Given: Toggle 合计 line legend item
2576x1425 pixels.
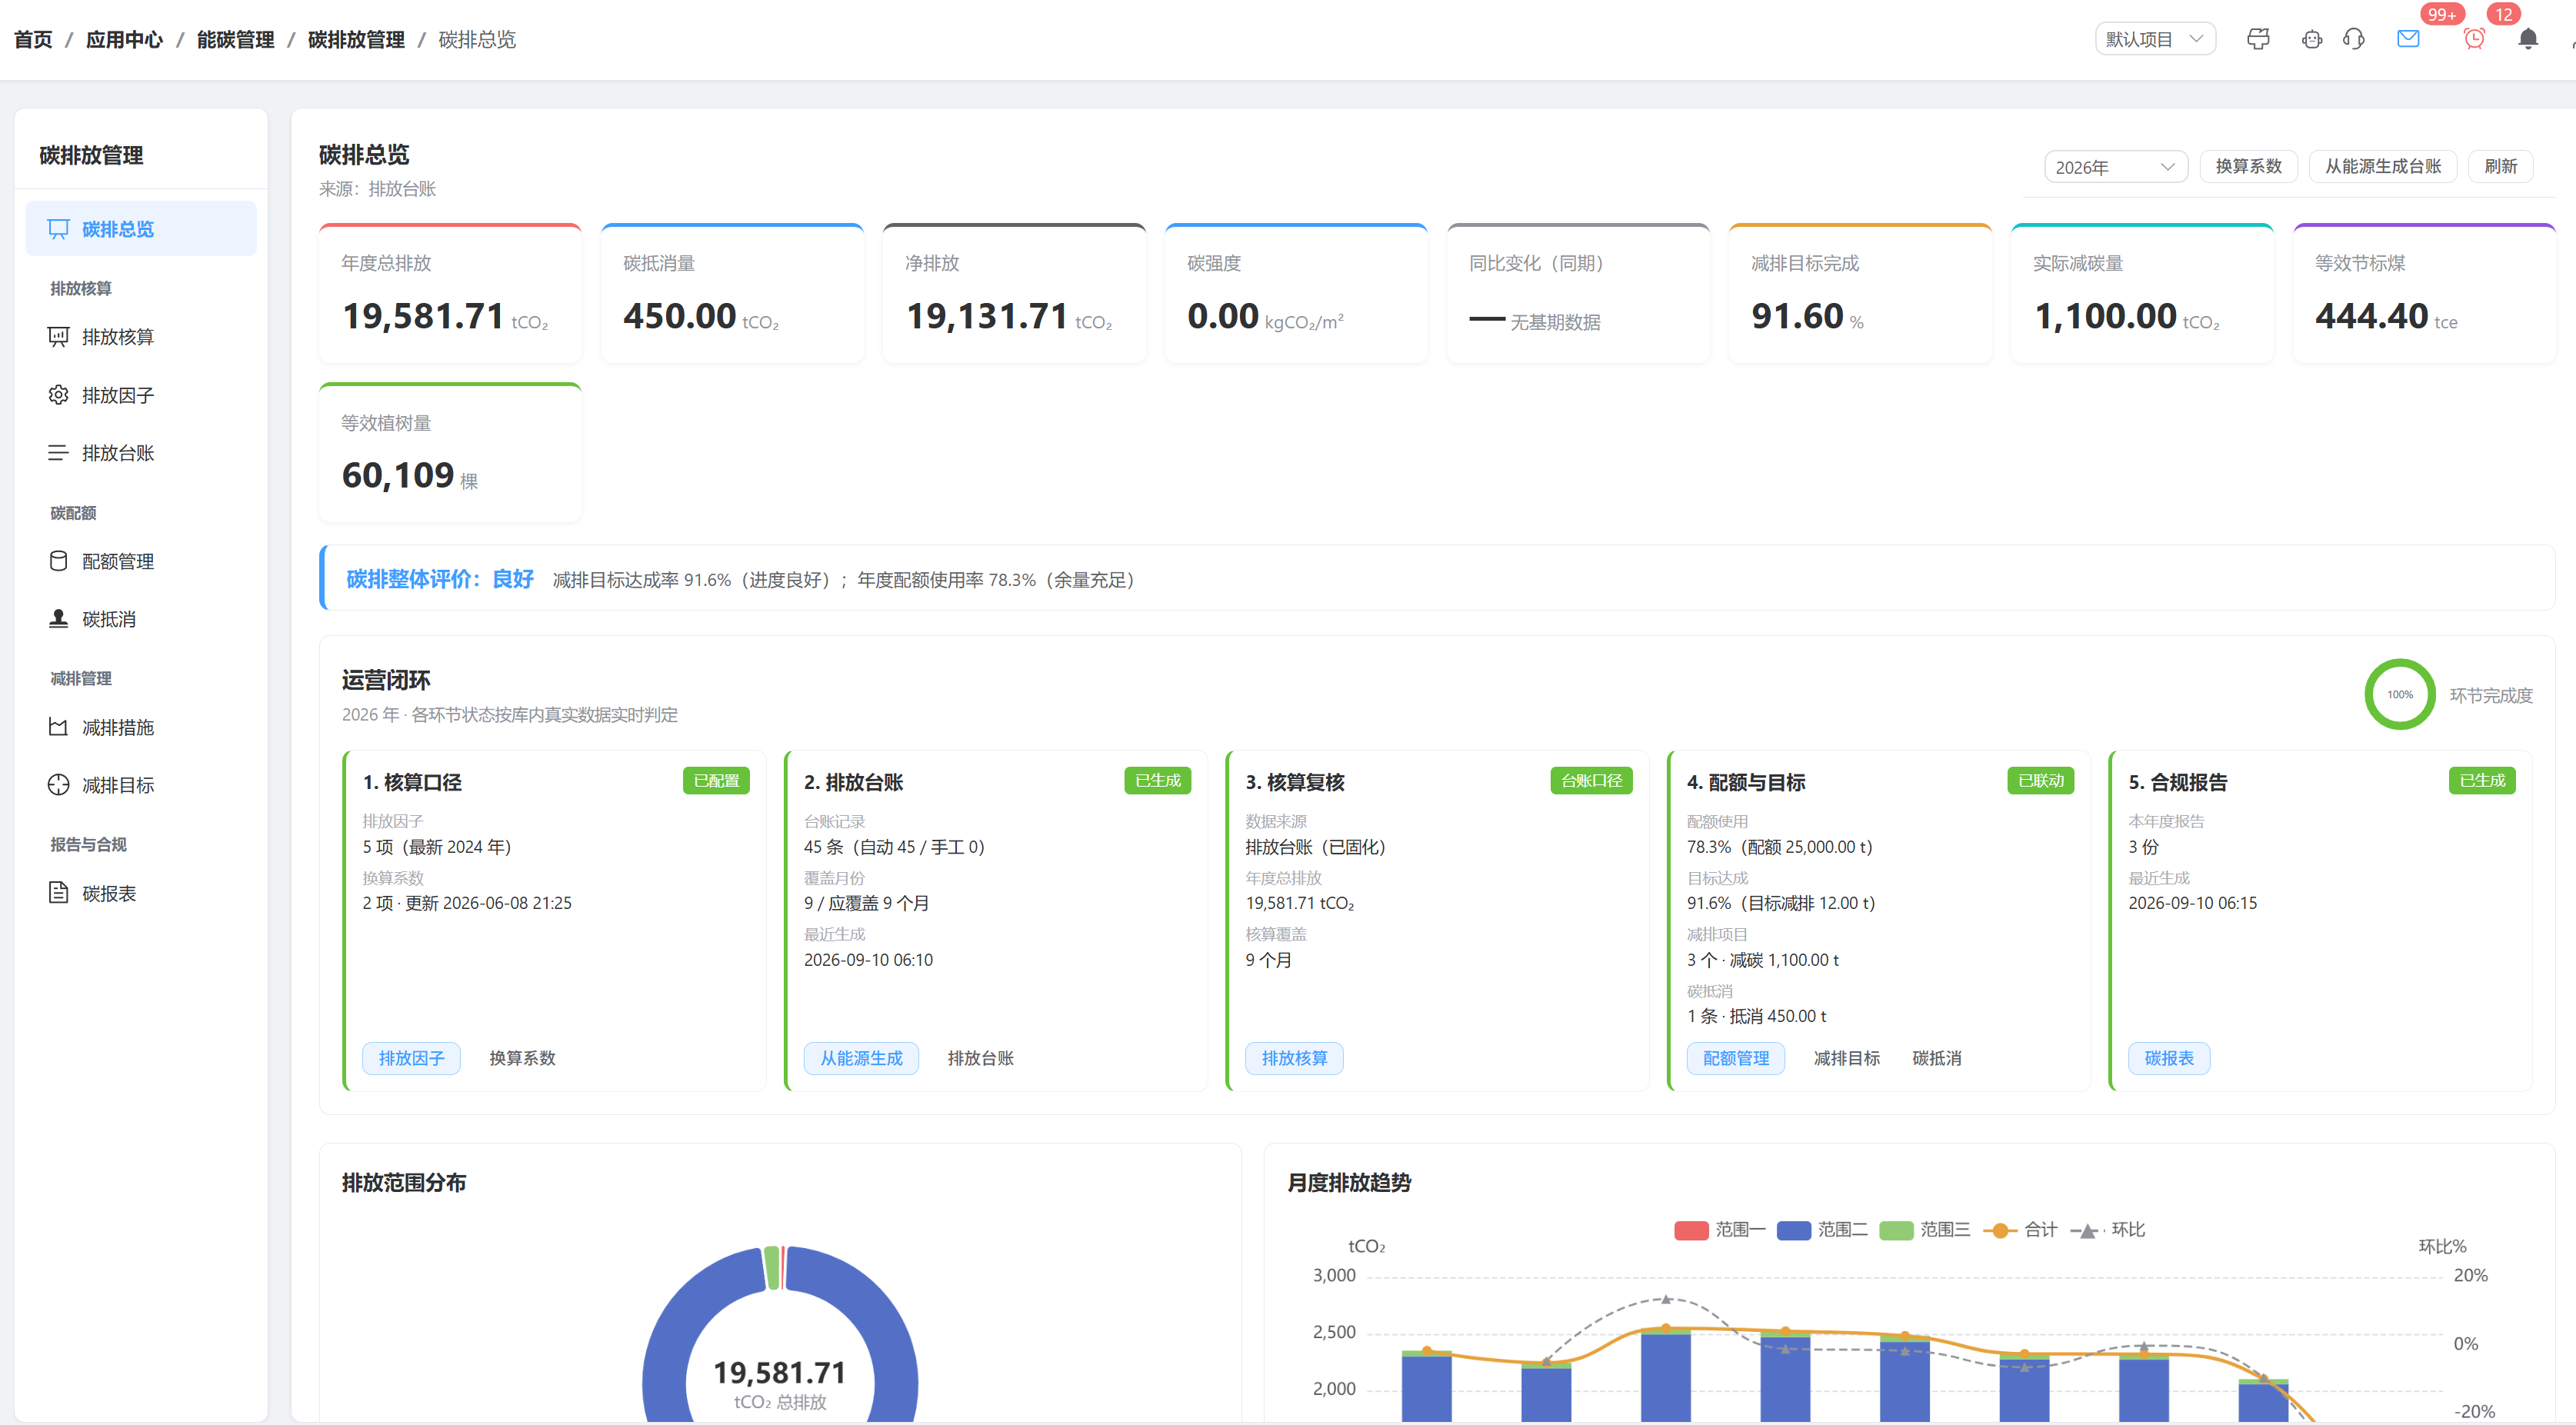Looking at the screenshot, I should (2020, 1230).
